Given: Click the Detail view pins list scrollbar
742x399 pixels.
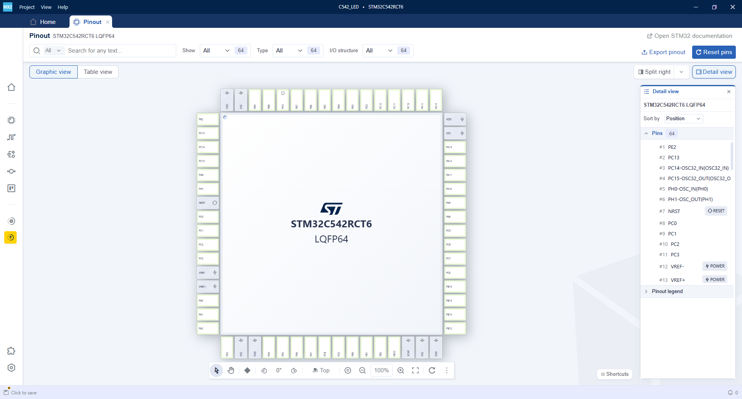Looking at the screenshot, I should tap(732, 156).
